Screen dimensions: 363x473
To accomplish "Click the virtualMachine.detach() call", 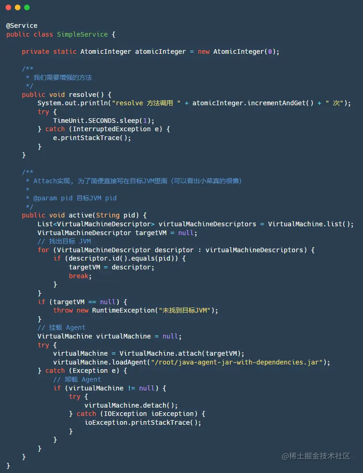I will click(x=131, y=405).
